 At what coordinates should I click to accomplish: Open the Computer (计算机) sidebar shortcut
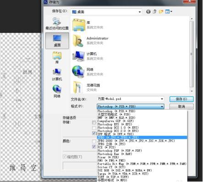pos(57,75)
